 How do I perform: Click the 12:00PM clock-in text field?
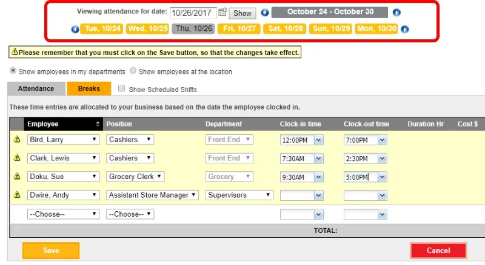click(297, 140)
